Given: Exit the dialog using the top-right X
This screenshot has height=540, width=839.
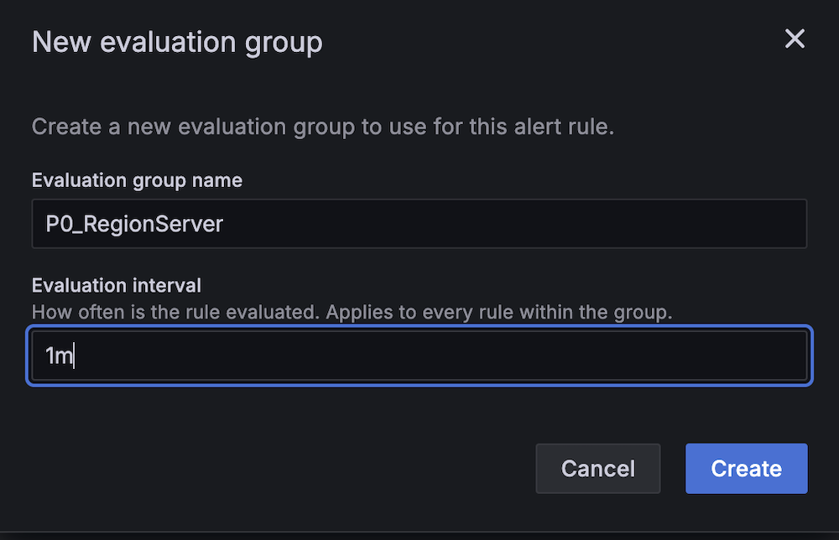Looking at the screenshot, I should pos(795,39).
